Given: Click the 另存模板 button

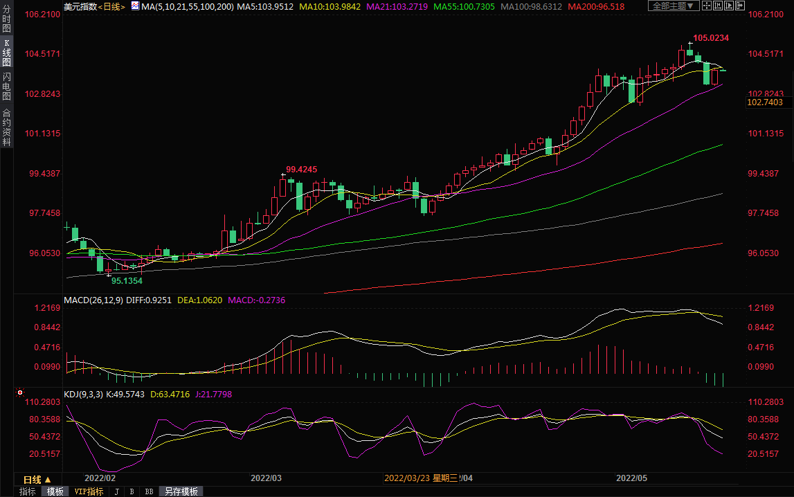Looking at the screenshot, I should click(181, 491).
